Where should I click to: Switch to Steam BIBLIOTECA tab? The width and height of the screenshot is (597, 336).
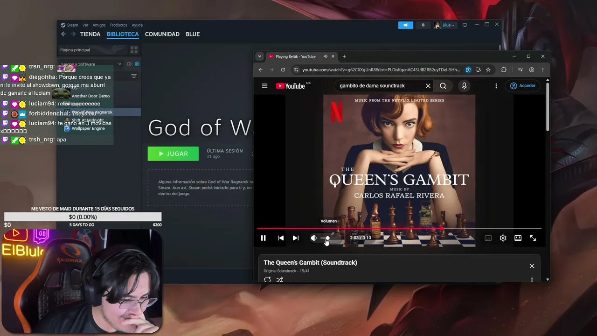click(x=123, y=34)
